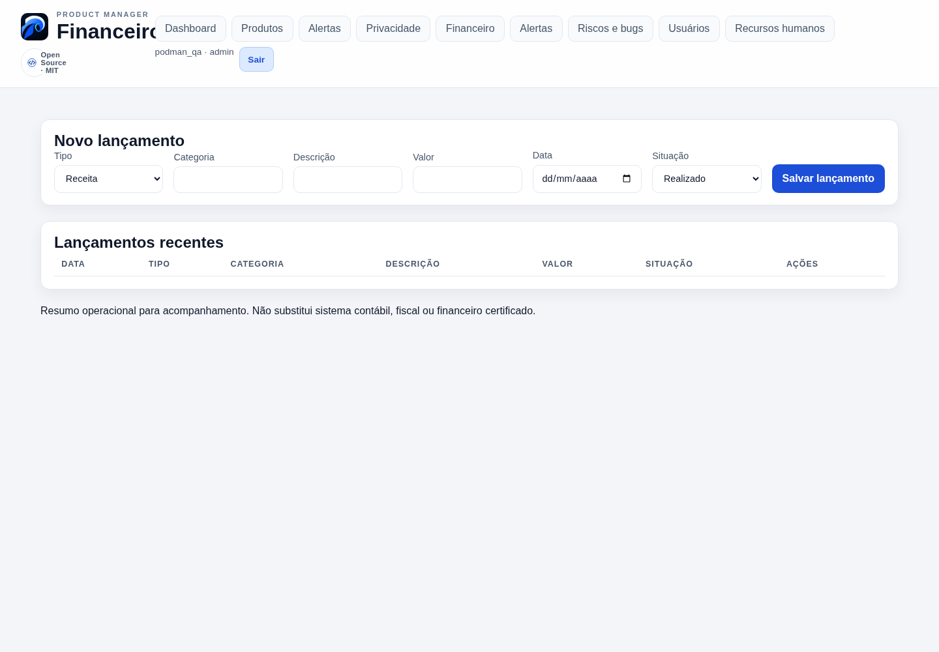Viewport: 939px width, 652px height.
Task: Click the DESCRIÇÃO column header
Action: click(413, 264)
